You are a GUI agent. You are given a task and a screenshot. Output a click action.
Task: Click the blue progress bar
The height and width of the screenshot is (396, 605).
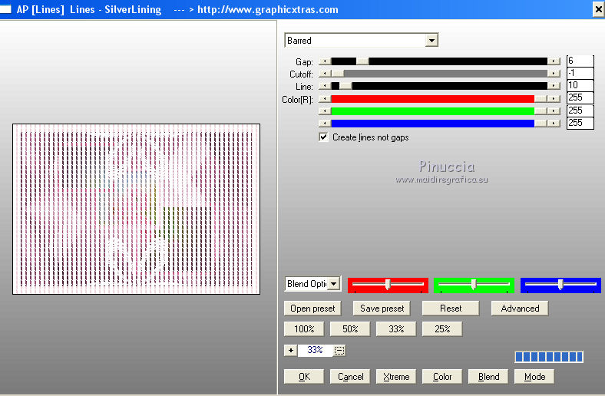coord(549,357)
